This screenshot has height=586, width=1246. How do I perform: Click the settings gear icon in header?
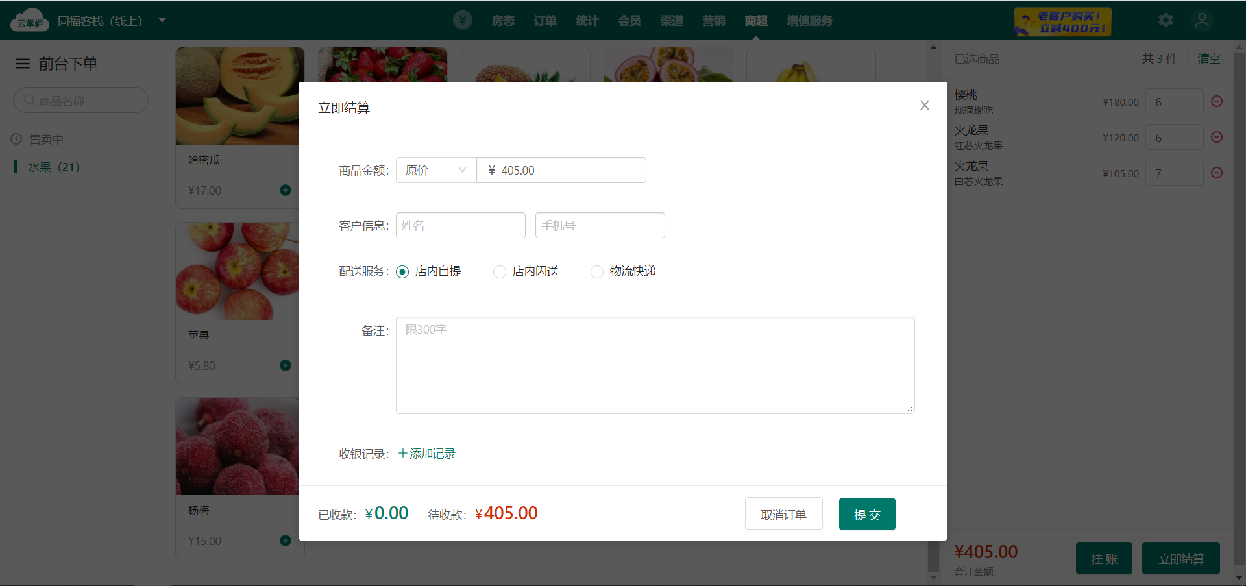[x=1166, y=20]
